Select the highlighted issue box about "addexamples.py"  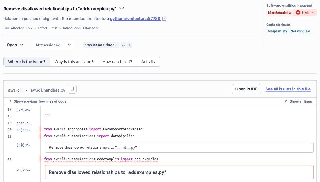pyautogui.click(x=179, y=172)
